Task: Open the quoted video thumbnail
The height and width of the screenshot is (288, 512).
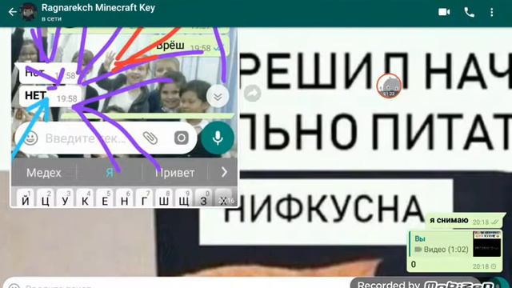Action: coord(487,243)
